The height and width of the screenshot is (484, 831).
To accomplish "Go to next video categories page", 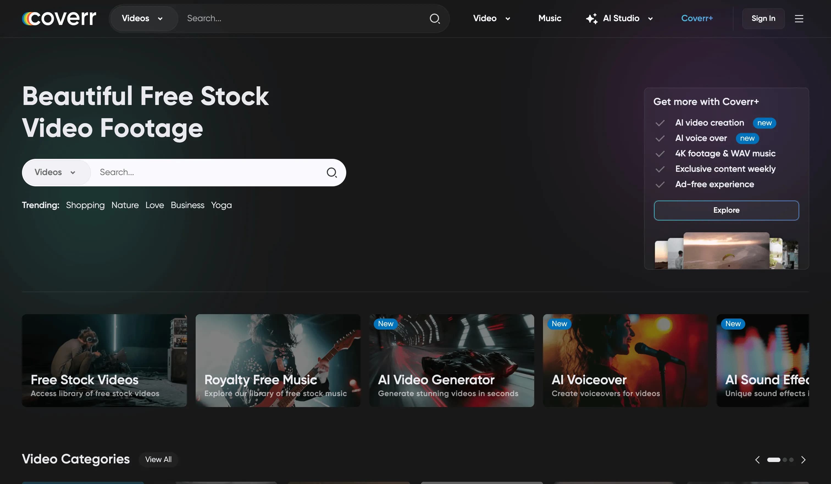I will click(803, 460).
